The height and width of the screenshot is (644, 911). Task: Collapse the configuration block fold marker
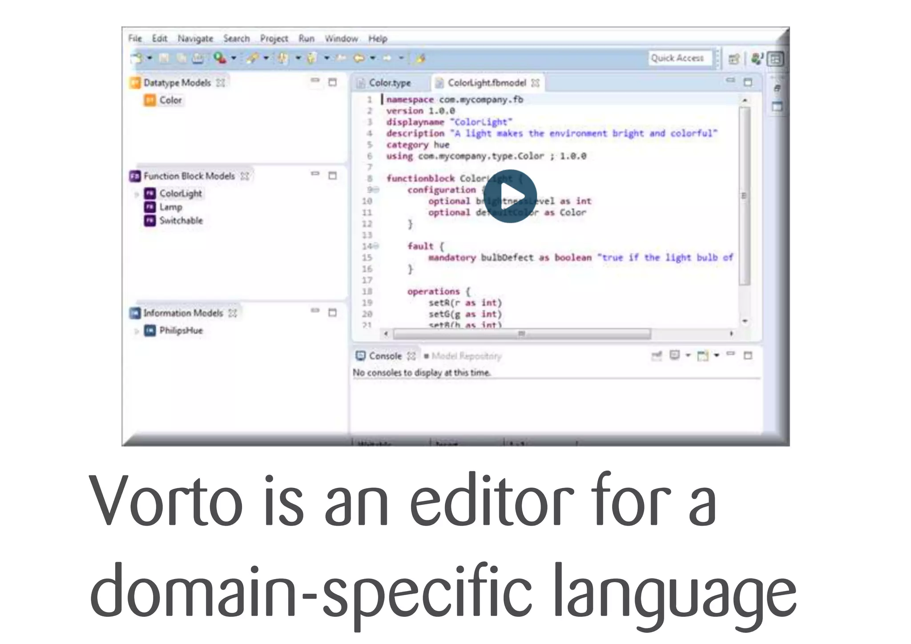tap(376, 190)
